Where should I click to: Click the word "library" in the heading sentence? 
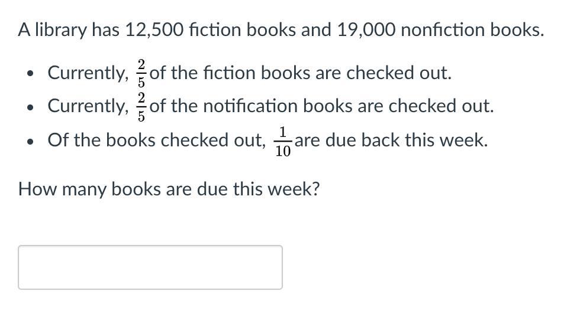[x=60, y=30]
